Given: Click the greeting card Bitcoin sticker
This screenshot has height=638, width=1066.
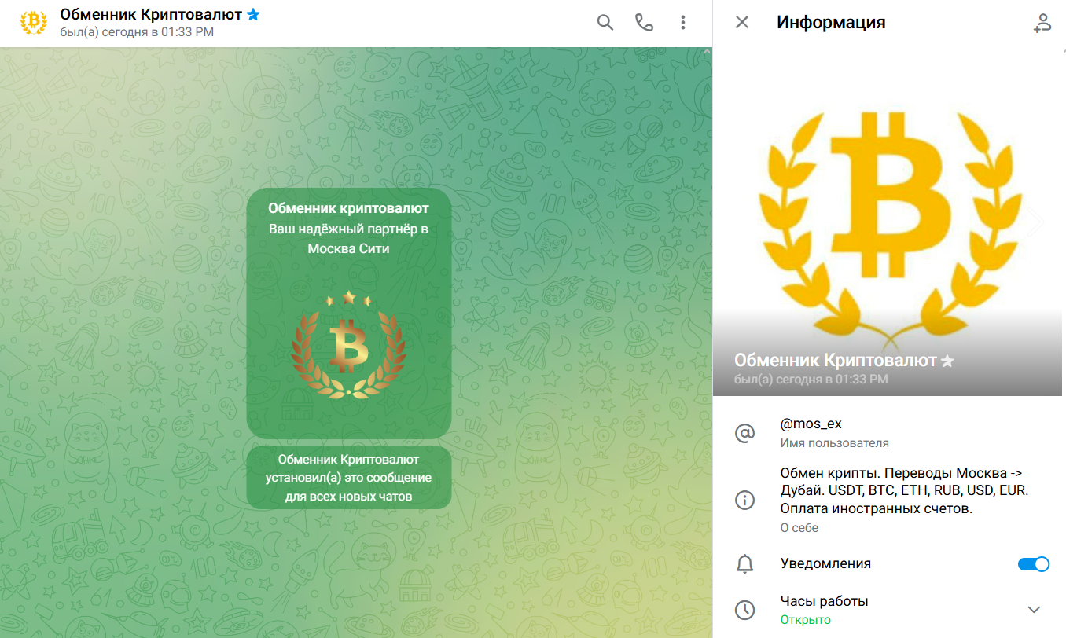Looking at the screenshot, I should tap(347, 345).
